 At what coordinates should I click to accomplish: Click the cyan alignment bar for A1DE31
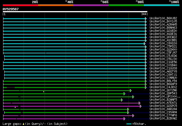pos(74,34)
